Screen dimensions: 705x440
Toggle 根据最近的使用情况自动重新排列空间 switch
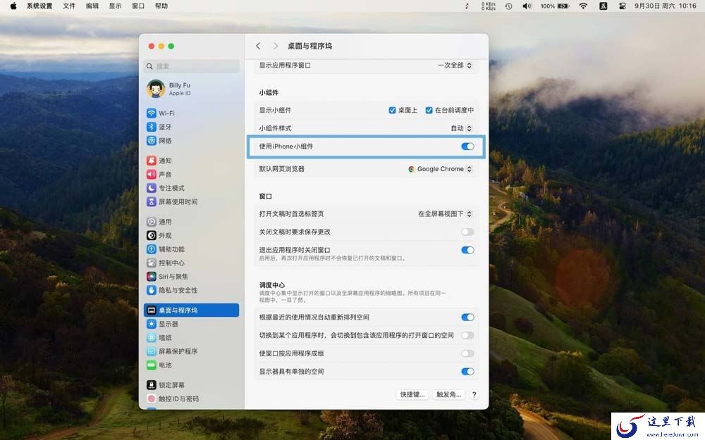point(467,318)
